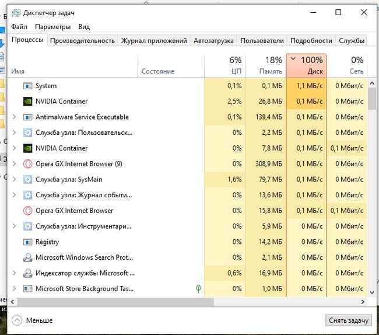This screenshot has height=335, width=379.
Task: Click icon of NVIDIA Container using 26,8 МБ
Action: [x=27, y=102]
